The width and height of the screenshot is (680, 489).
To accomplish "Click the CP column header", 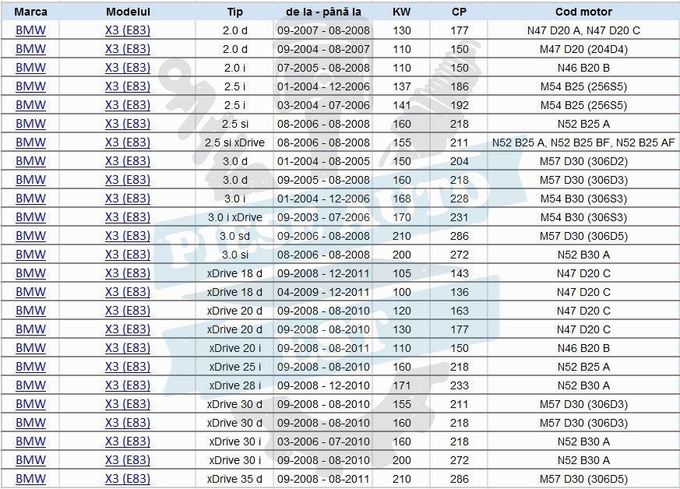I will pyautogui.click(x=459, y=12).
